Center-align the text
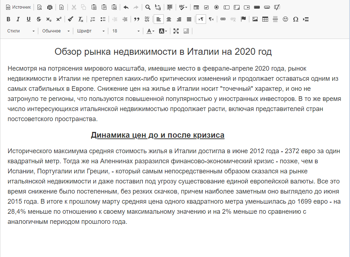 tap(169, 19)
